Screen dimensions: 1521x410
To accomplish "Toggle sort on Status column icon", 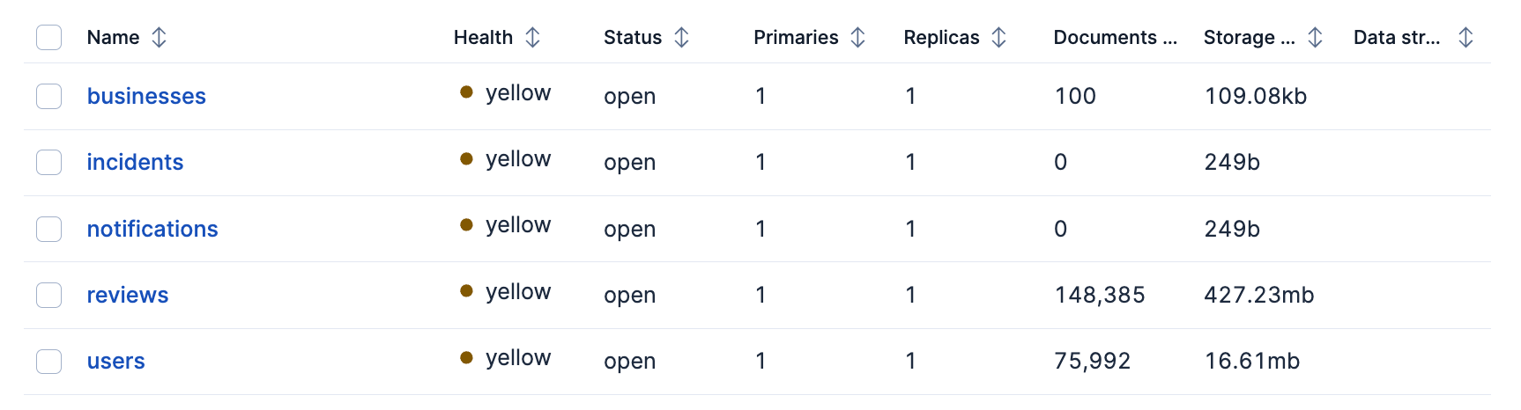I will [x=681, y=37].
